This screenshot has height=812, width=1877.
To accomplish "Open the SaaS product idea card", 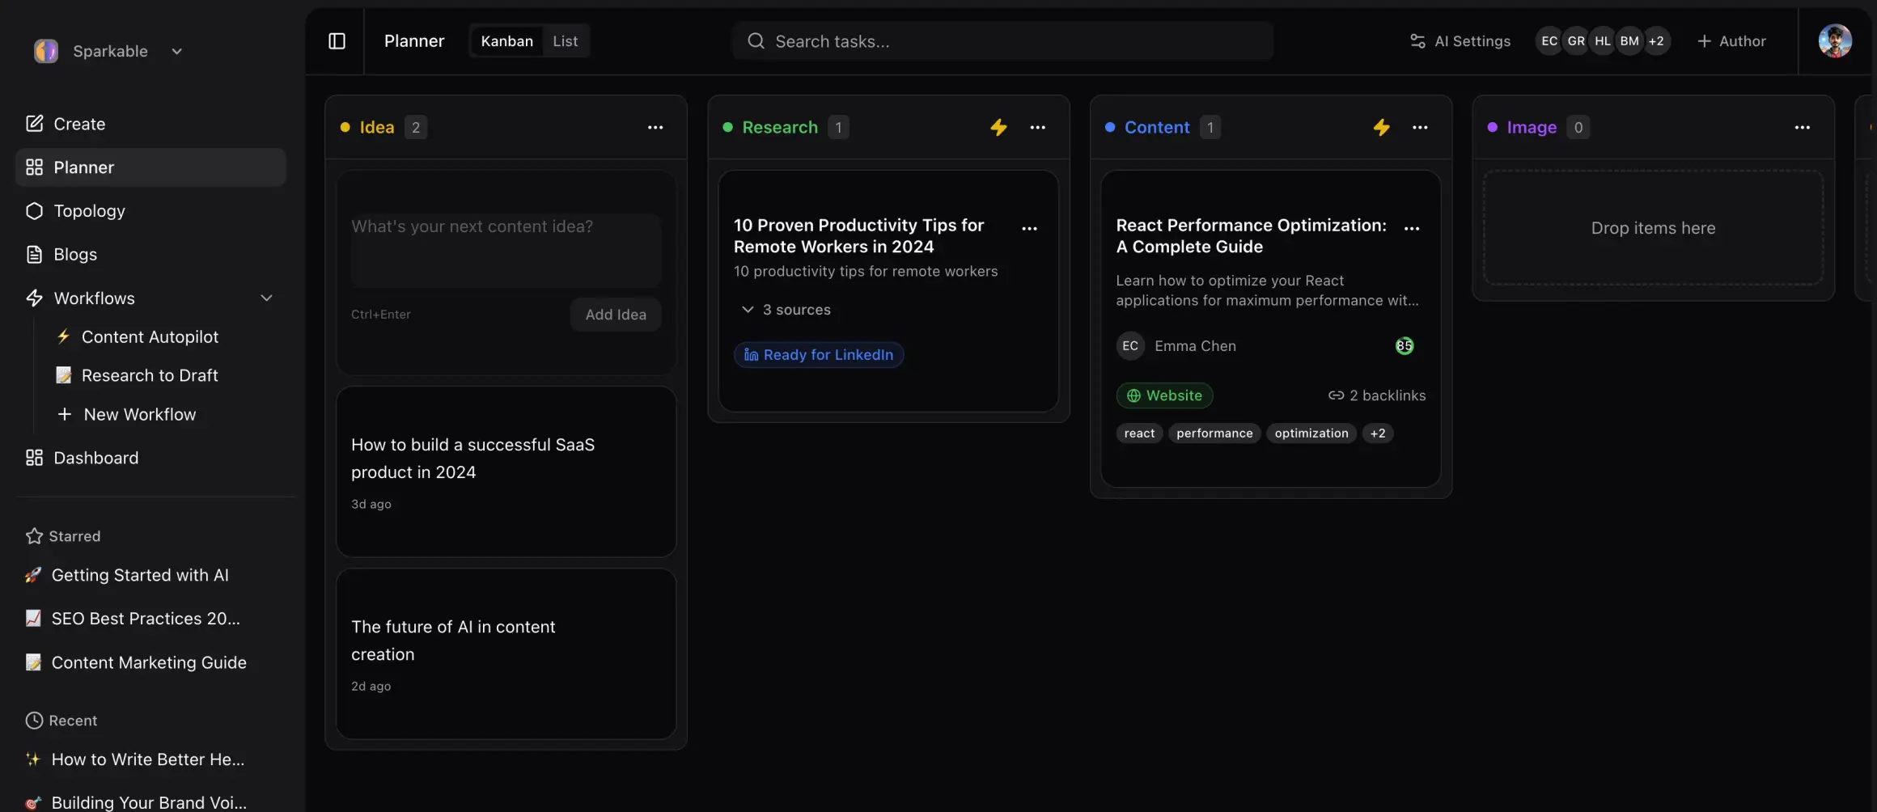I will click(x=506, y=472).
